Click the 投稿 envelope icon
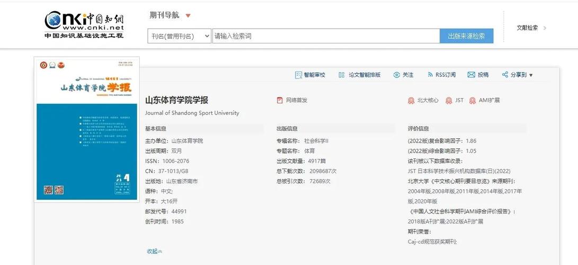 click(x=471, y=75)
